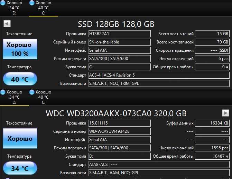Click the previous disk arrow beside SSD 128GB title

tap(7, 23)
